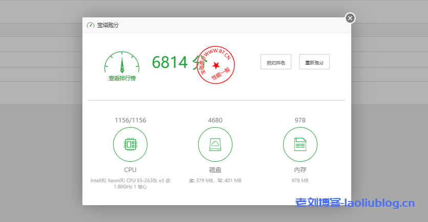Image resolution: width=428 pixels, height=222 pixels.
Task: Click the CPU chip circle icon
Action: tap(130, 144)
